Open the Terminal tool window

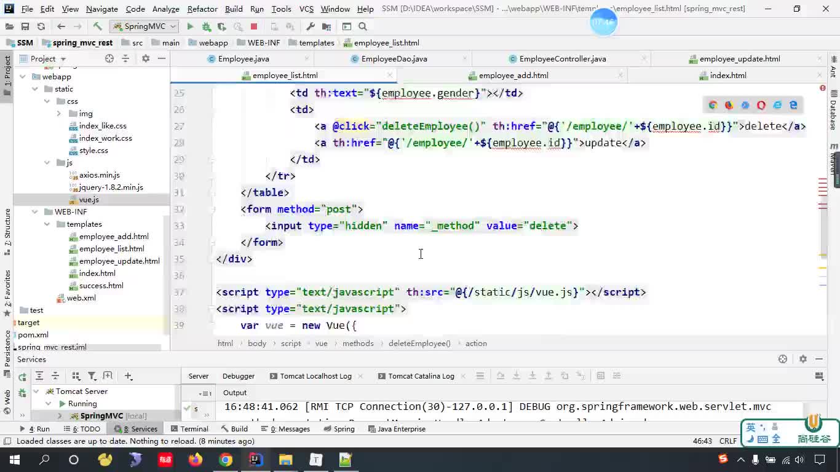189,429
